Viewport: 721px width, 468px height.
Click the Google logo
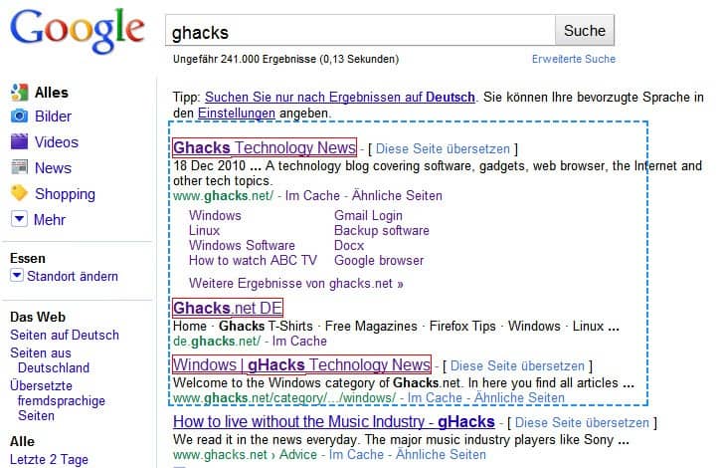(x=78, y=31)
